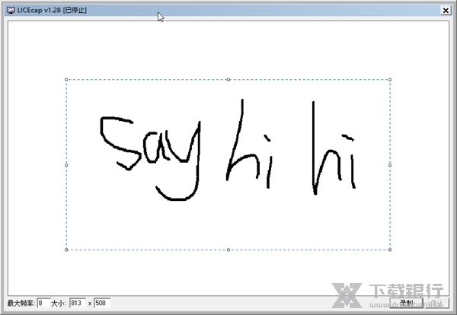Click the bottom-center selection handle

tap(228, 249)
